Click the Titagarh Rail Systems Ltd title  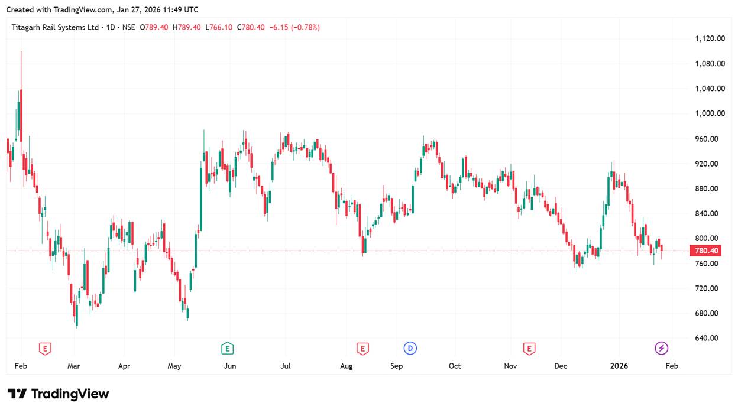(x=56, y=27)
